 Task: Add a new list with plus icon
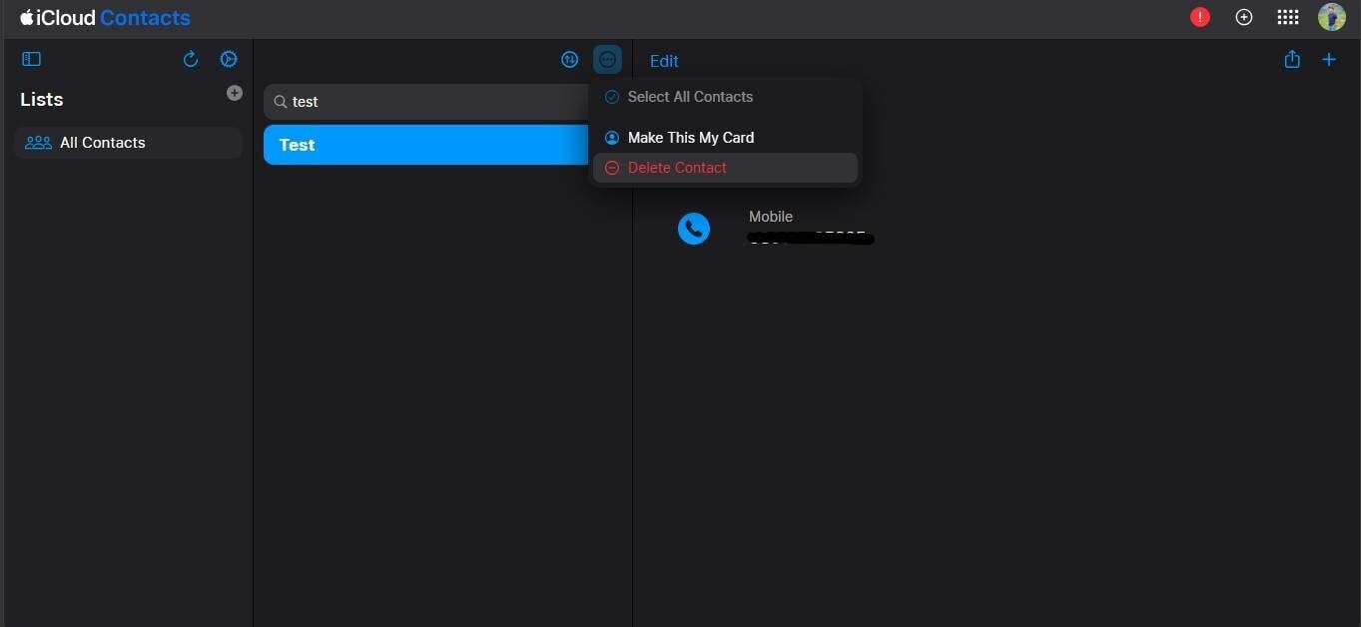235,93
